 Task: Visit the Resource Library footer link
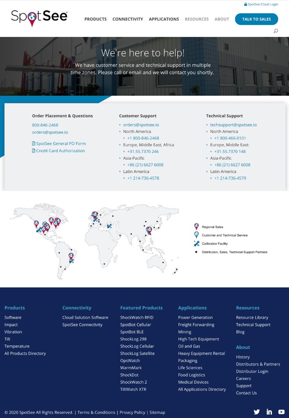(x=252, y=317)
